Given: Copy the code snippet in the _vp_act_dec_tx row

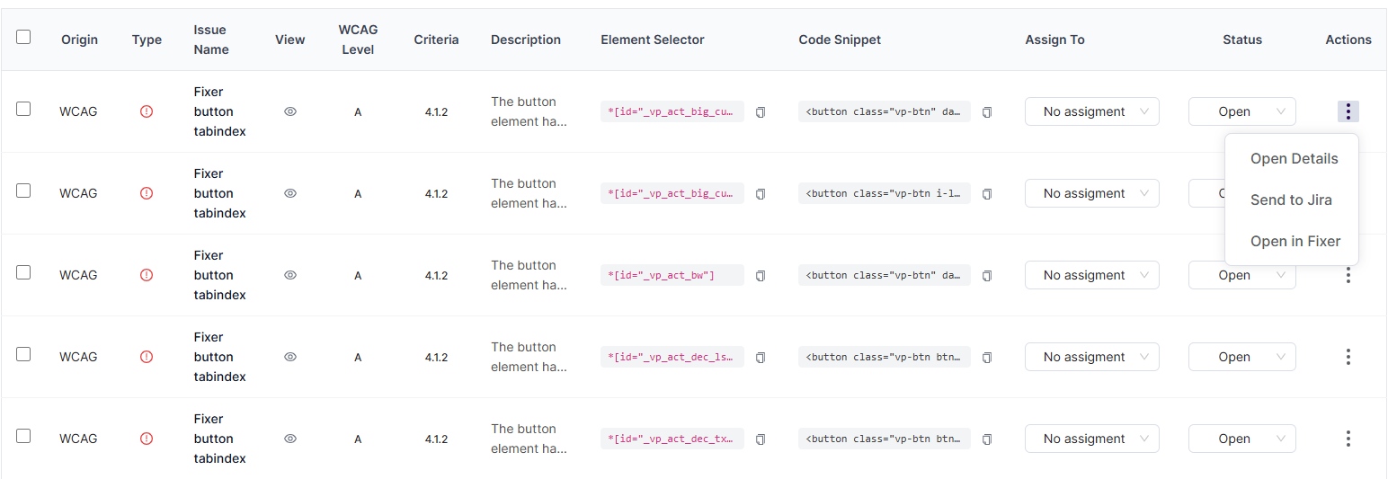Looking at the screenshot, I should (x=987, y=439).
